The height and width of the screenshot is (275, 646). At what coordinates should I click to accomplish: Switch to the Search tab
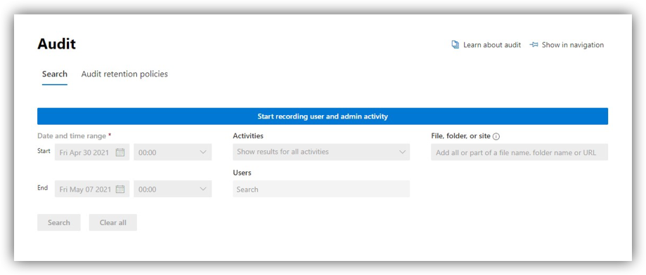click(x=54, y=74)
